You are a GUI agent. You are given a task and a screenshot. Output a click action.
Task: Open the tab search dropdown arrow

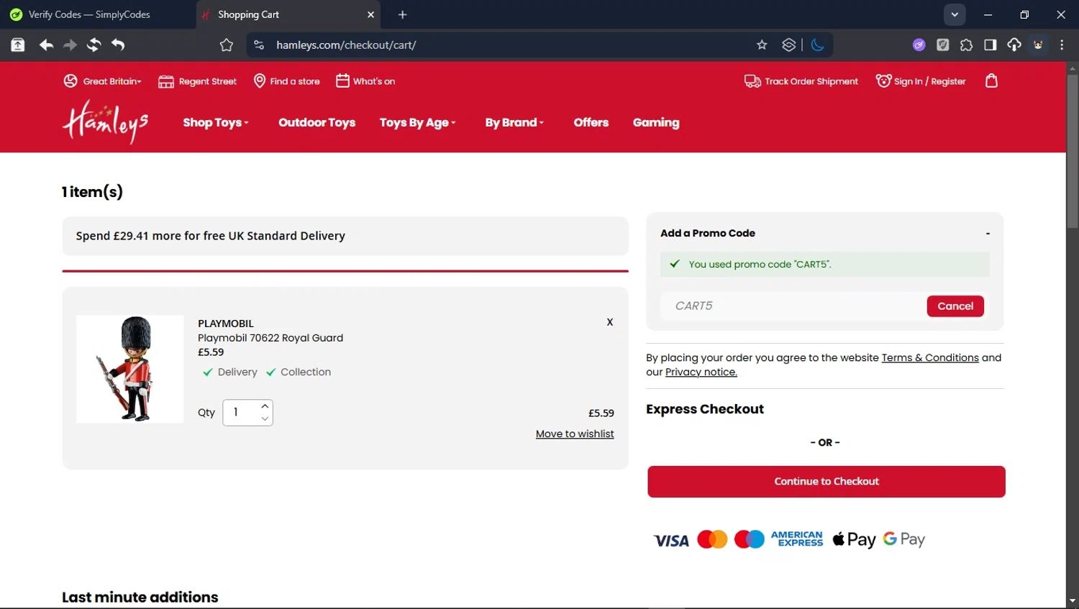click(955, 14)
